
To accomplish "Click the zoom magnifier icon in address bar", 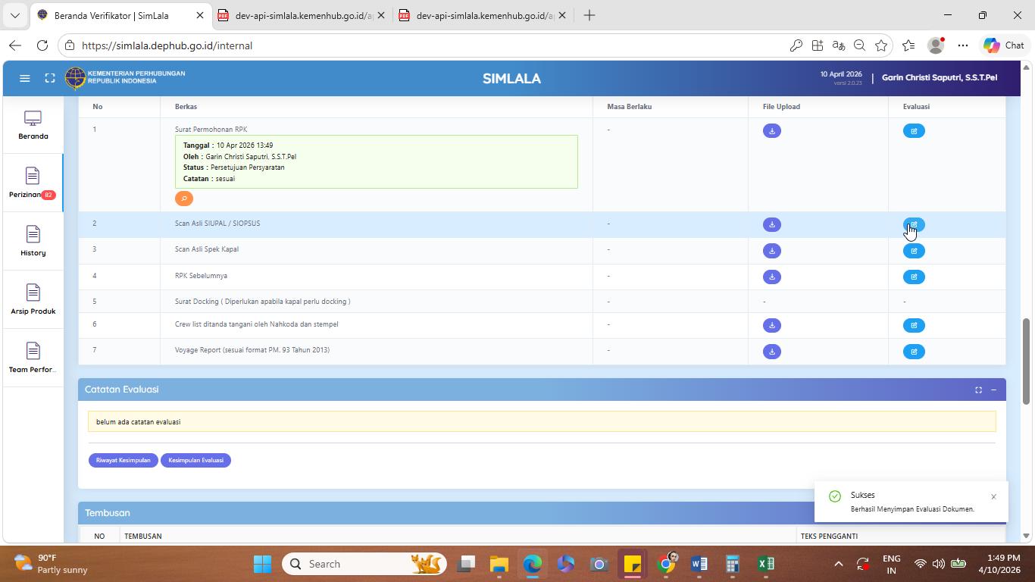I will (x=859, y=45).
